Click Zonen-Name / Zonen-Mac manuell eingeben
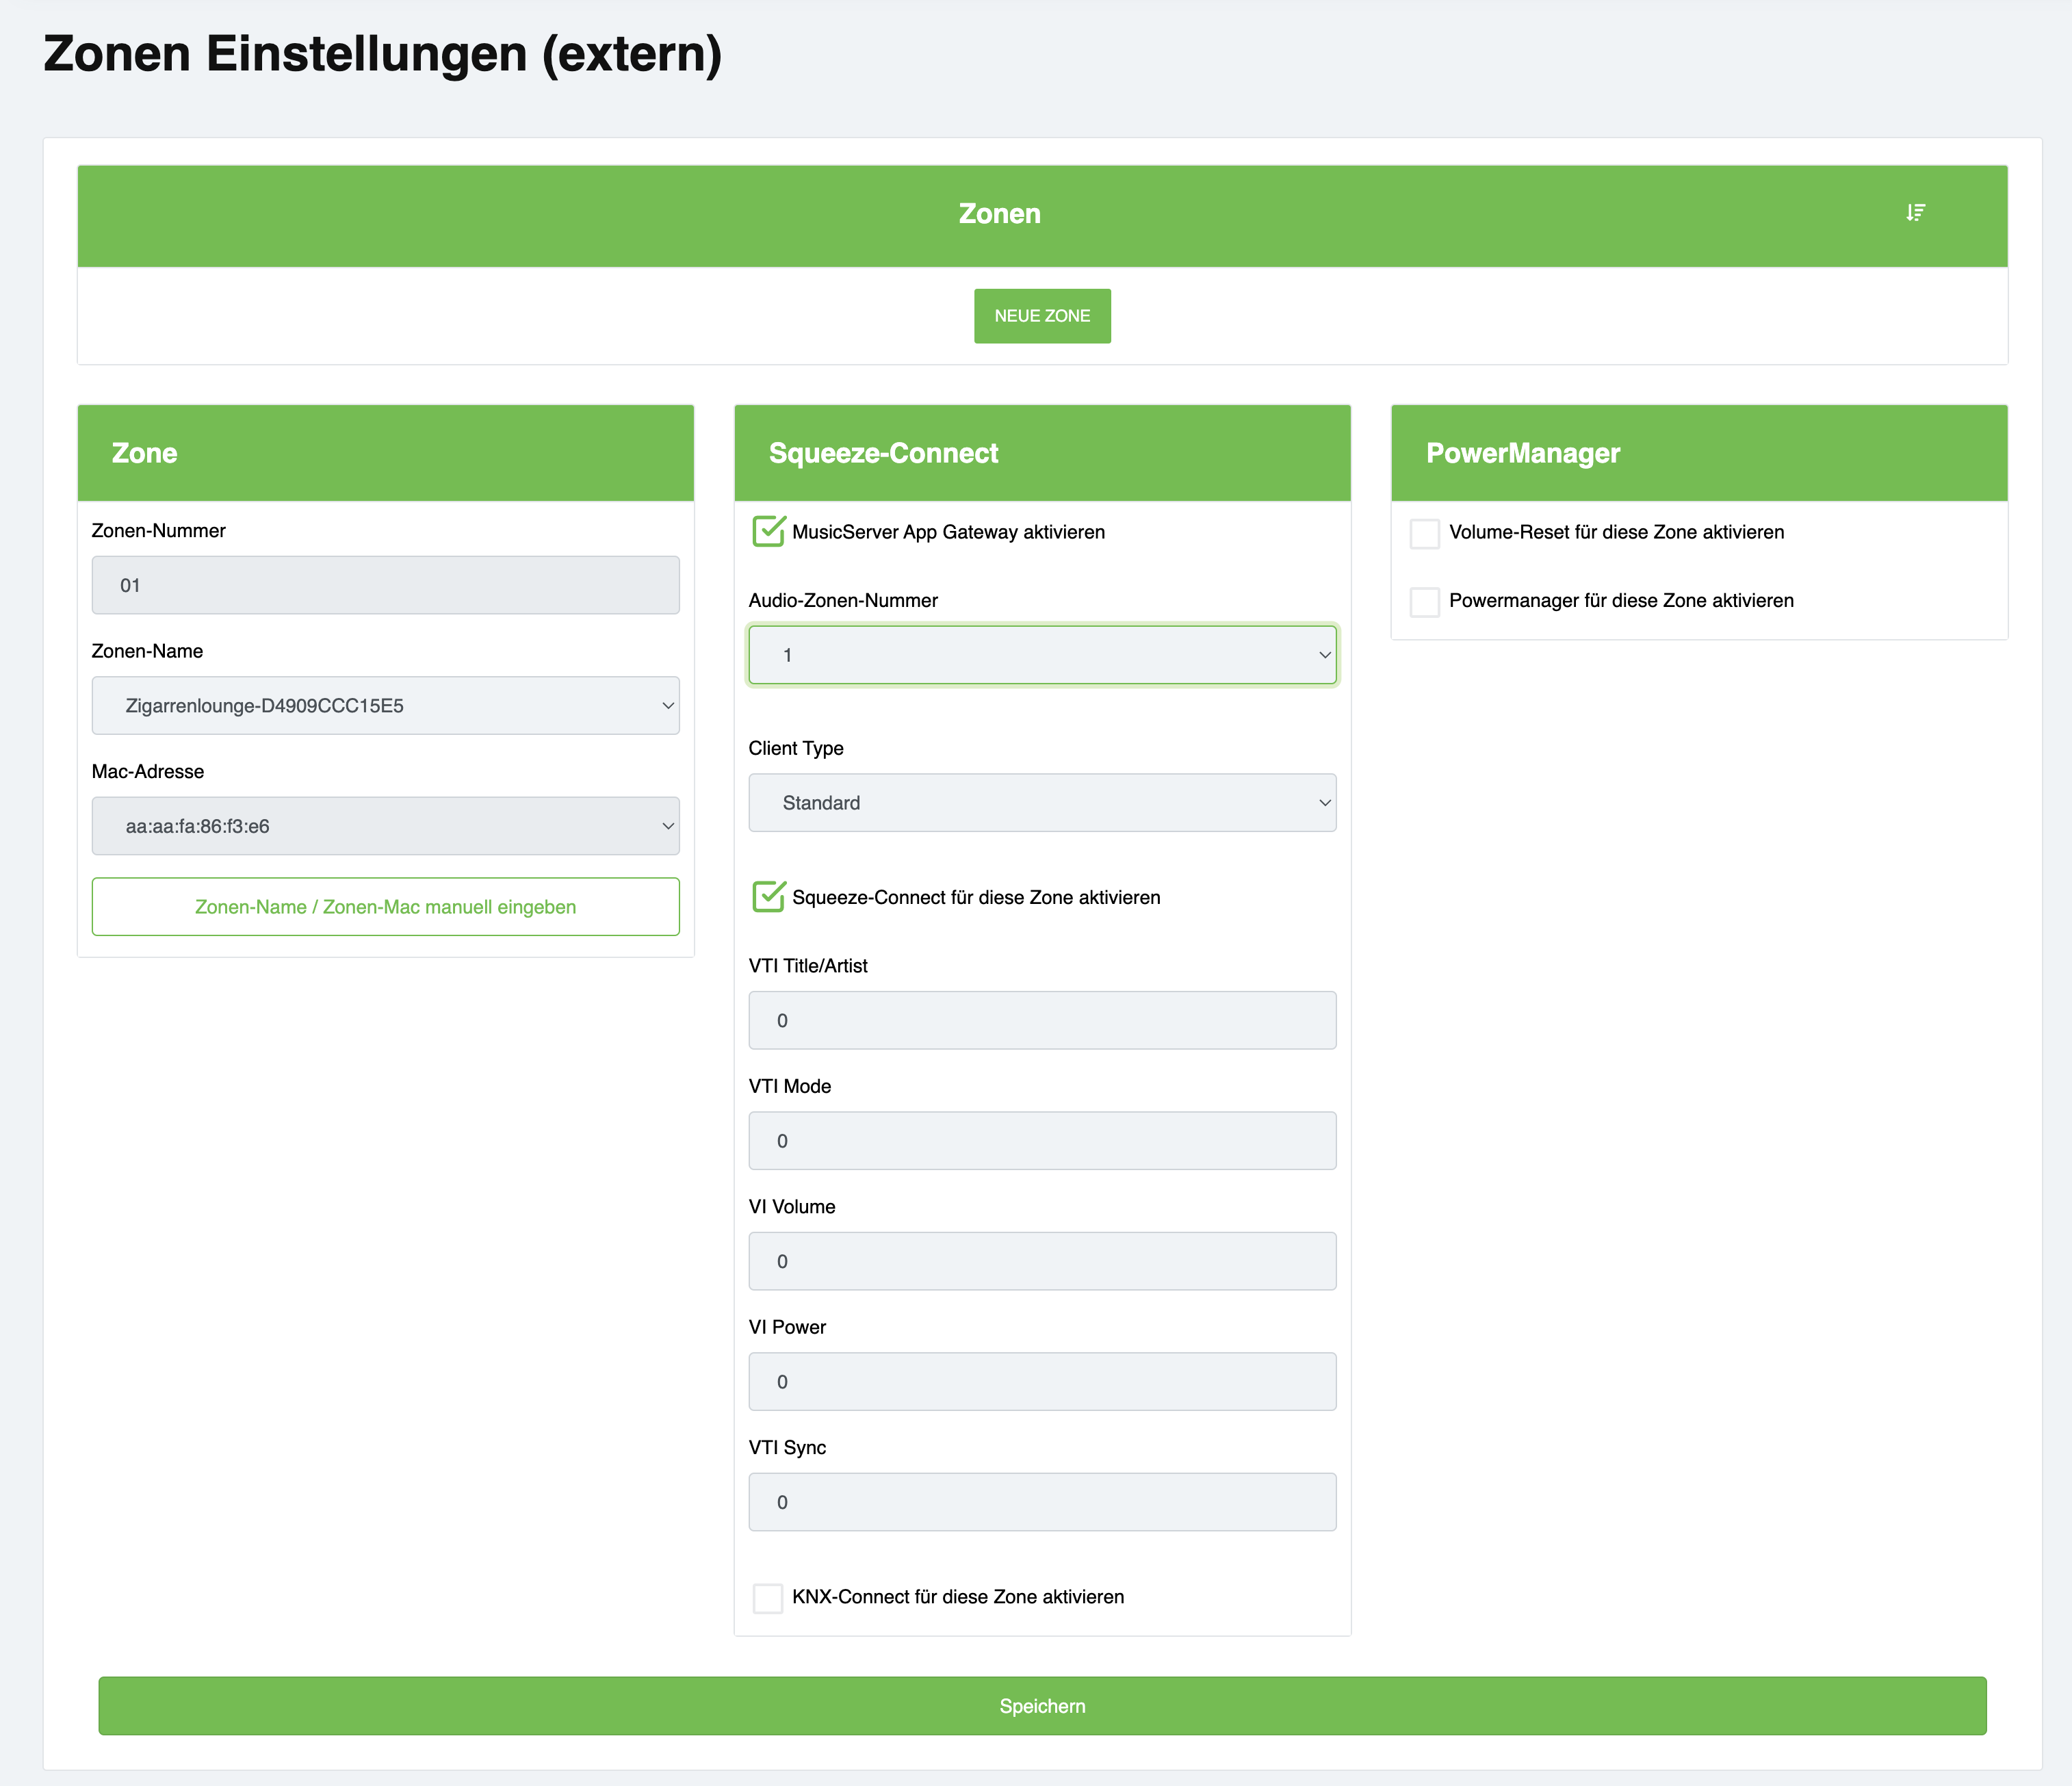Image resolution: width=2072 pixels, height=1786 pixels. pos(385,907)
